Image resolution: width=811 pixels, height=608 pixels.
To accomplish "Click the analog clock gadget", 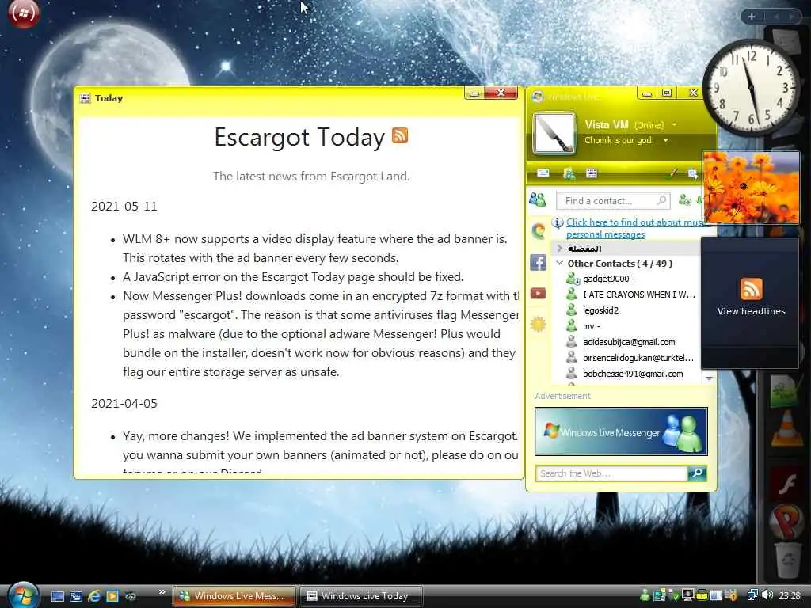I will click(x=751, y=87).
